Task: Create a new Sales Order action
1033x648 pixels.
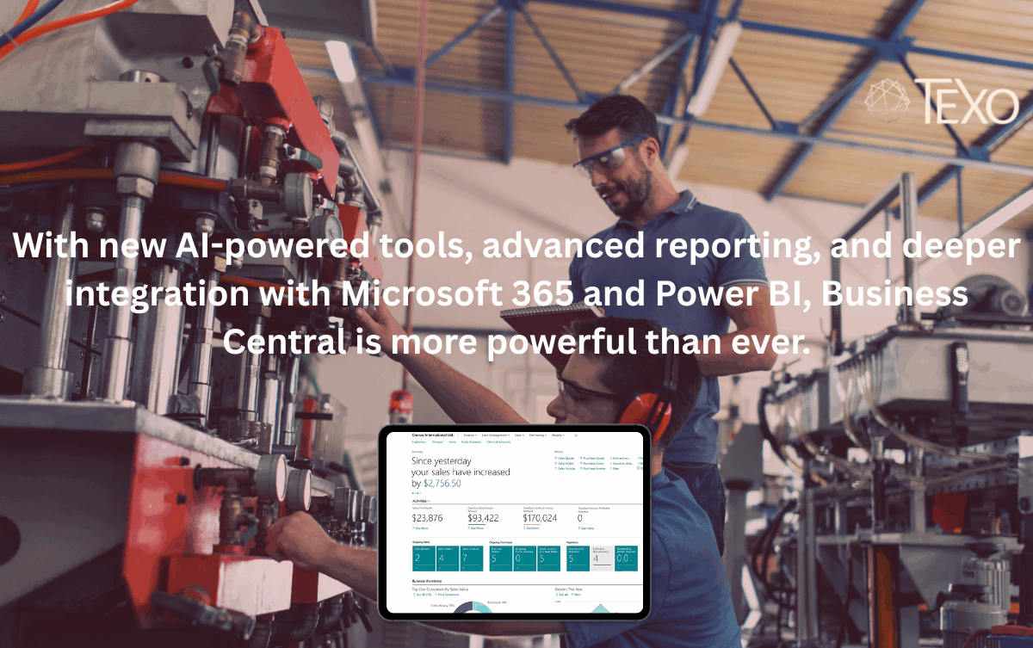Action: (x=566, y=464)
